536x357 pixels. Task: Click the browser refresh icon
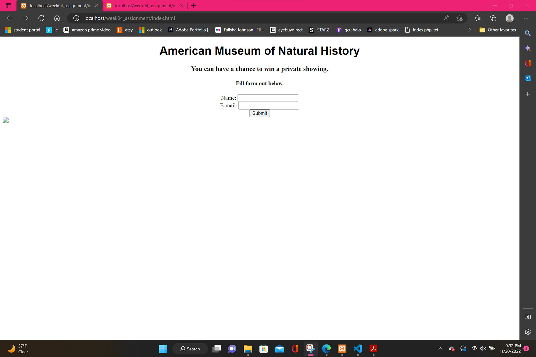point(41,18)
